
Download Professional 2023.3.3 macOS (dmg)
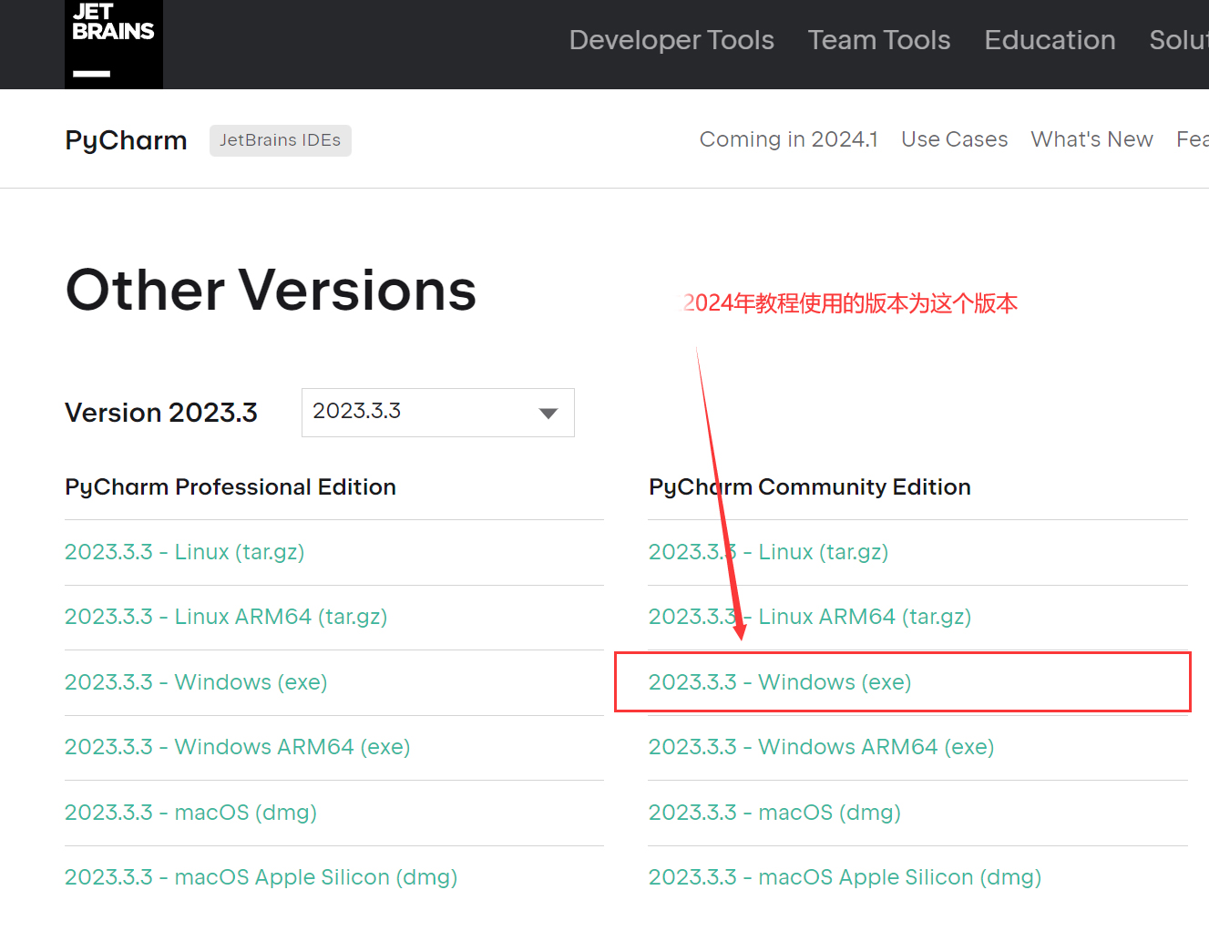pyautogui.click(x=191, y=813)
